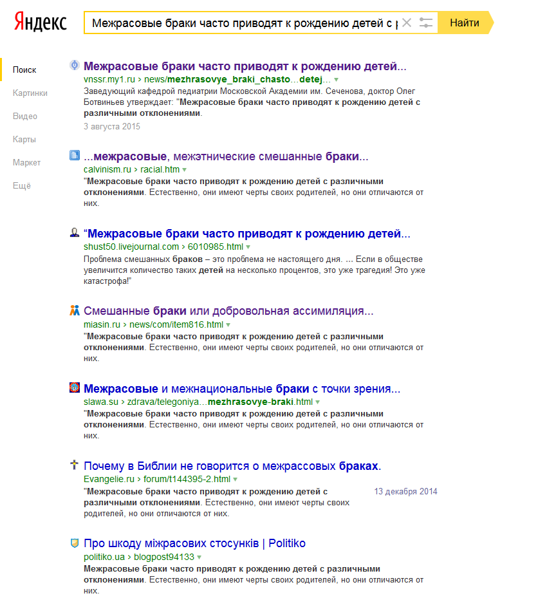Image resolution: width=547 pixels, height=607 pixels.
Task: Expand dropdown arrow next to 6010985.html
Action: 248,247
